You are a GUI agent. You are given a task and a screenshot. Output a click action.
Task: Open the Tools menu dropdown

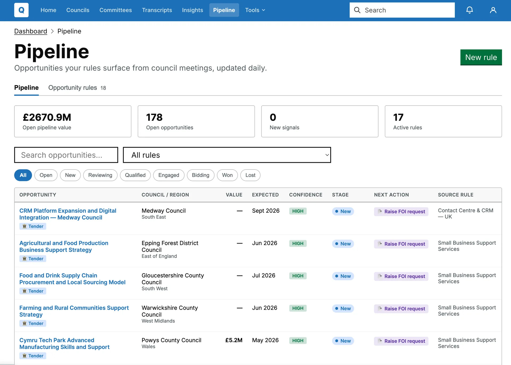[255, 10]
